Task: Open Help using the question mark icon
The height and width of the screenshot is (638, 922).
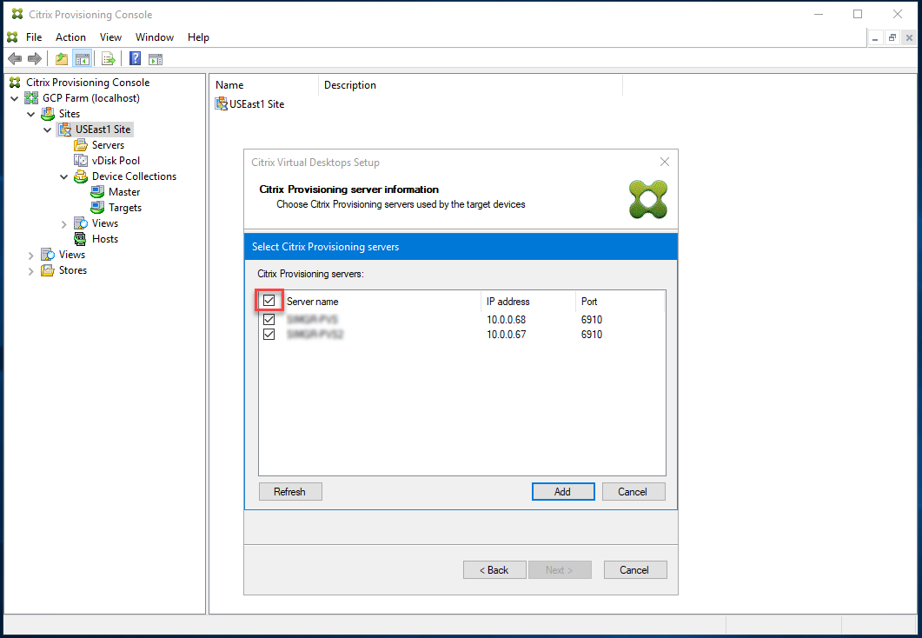Action: pyautogui.click(x=135, y=58)
